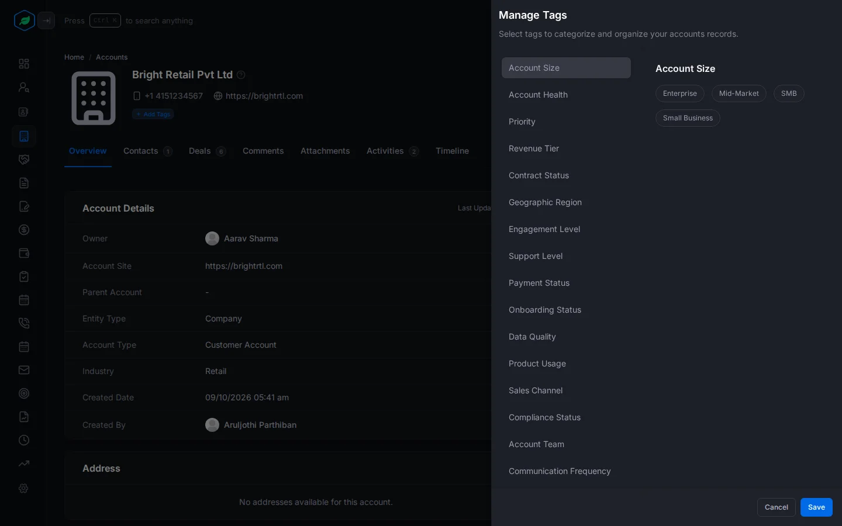
Task: Click the phone icon before +1 4151234567
Action: [x=137, y=96]
